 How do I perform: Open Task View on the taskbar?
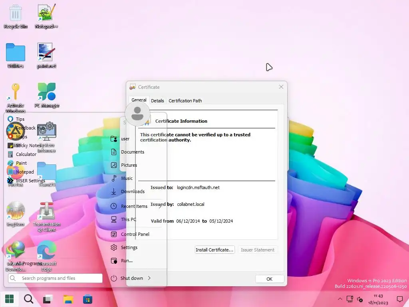48,299
